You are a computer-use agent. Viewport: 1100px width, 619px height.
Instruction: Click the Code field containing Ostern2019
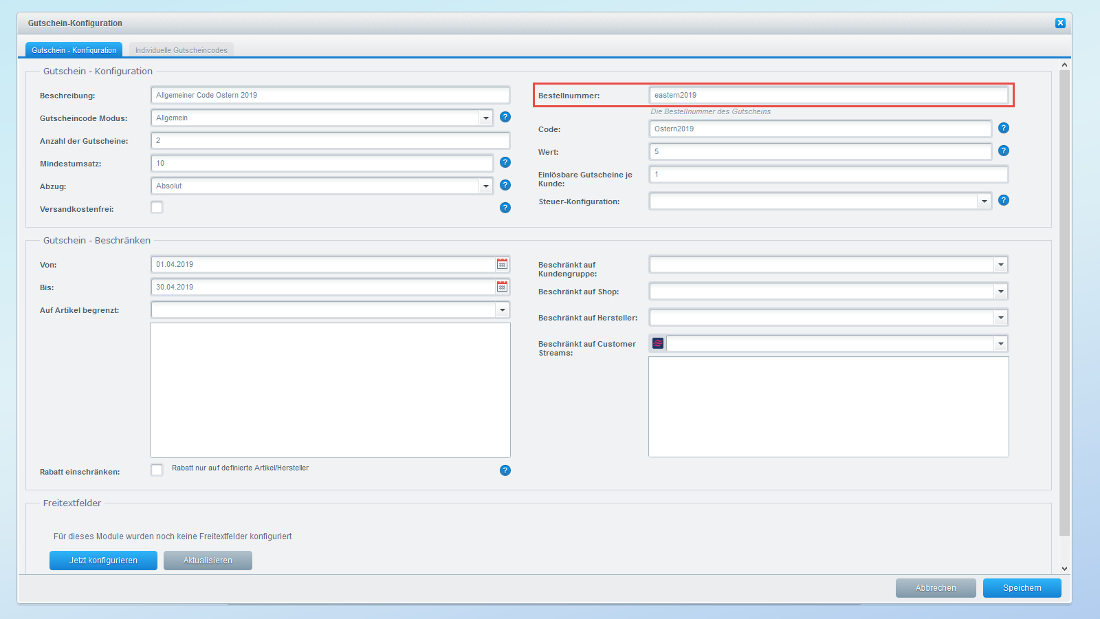pos(820,129)
